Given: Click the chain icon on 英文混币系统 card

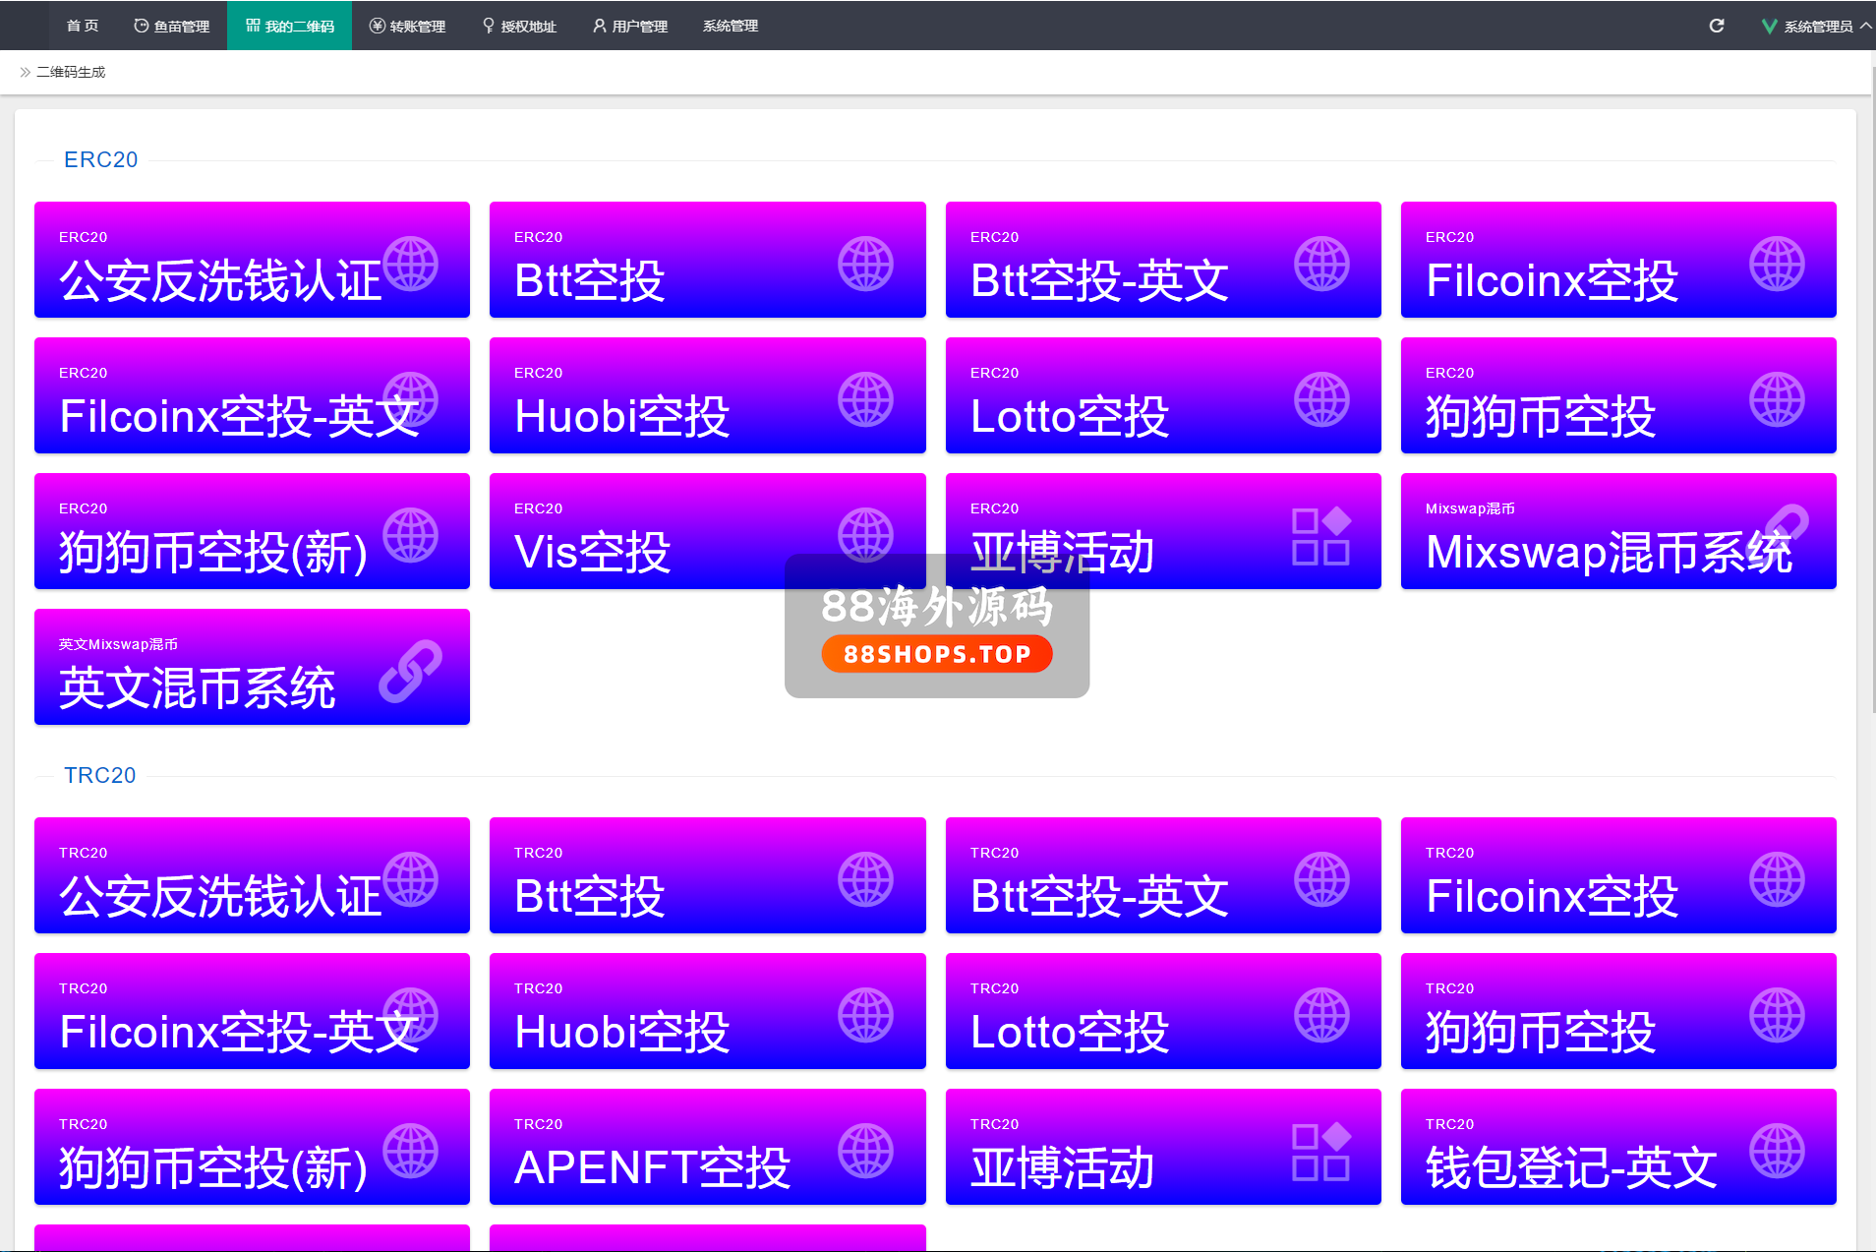Looking at the screenshot, I should (x=410, y=671).
